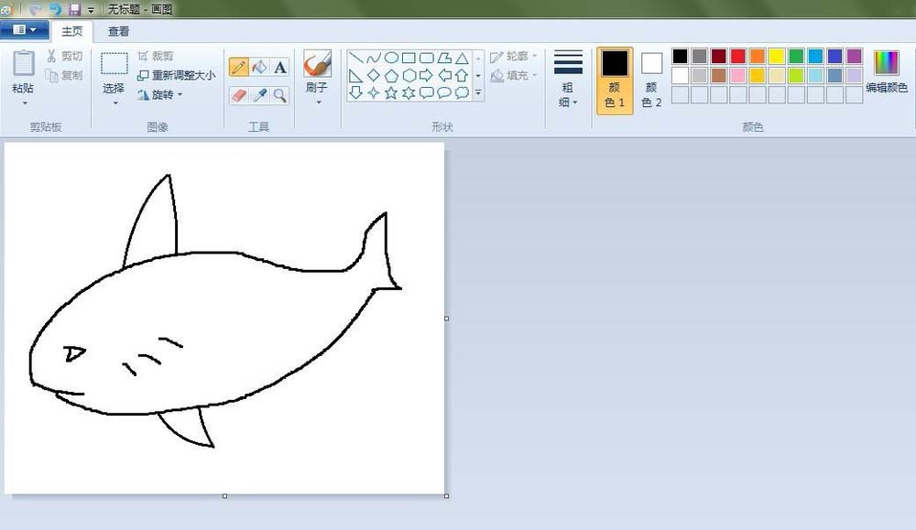Switch to the View (查看) tab

pyautogui.click(x=118, y=31)
